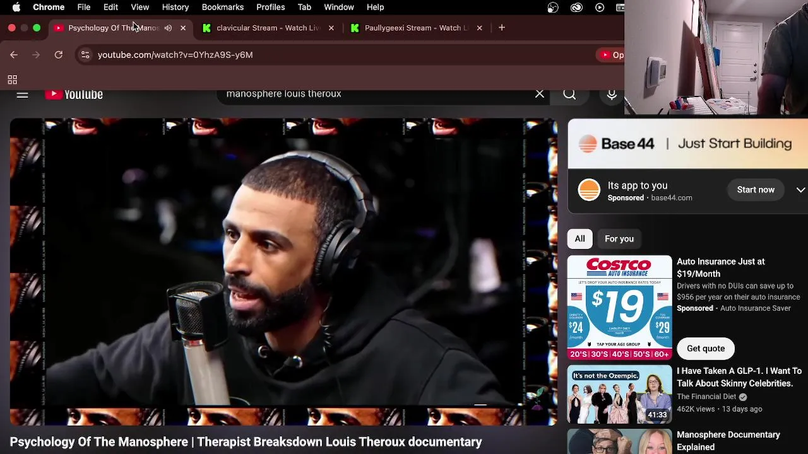The image size is (808, 454).
Task: Close the Psychology Of The Manosphere tab
Action: point(183,28)
